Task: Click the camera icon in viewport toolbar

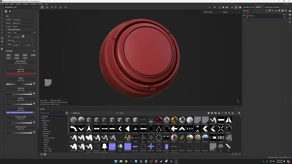Action: [x=227, y=7]
